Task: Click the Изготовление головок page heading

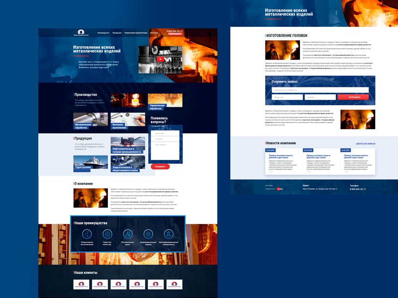Action: [x=287, y=35]
